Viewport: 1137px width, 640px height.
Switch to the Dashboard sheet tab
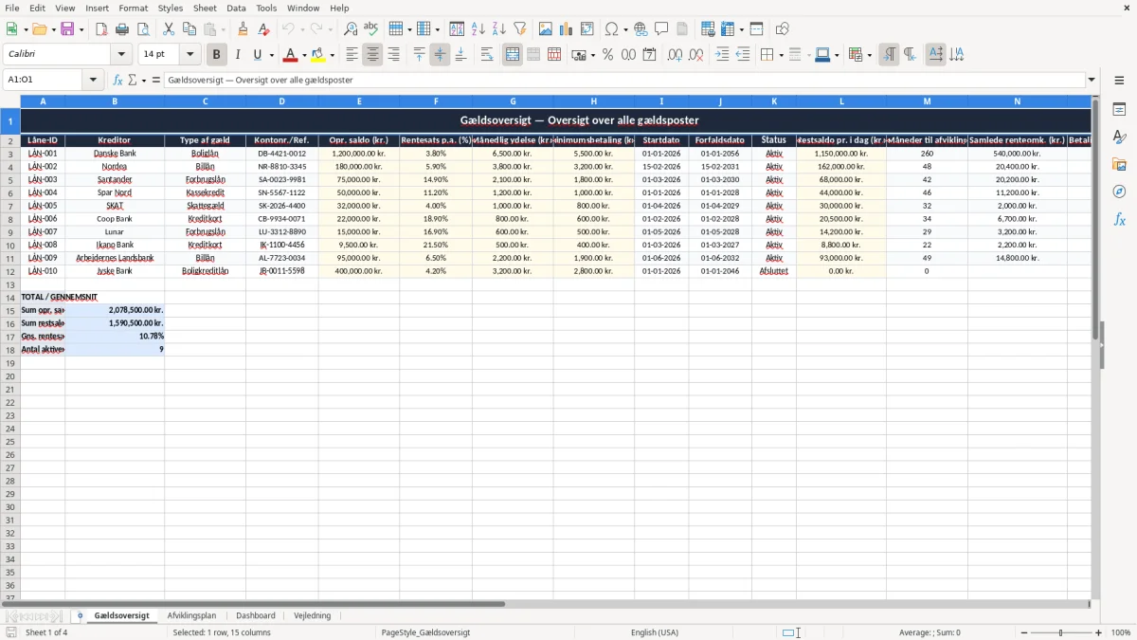click(x=256, y=616)
